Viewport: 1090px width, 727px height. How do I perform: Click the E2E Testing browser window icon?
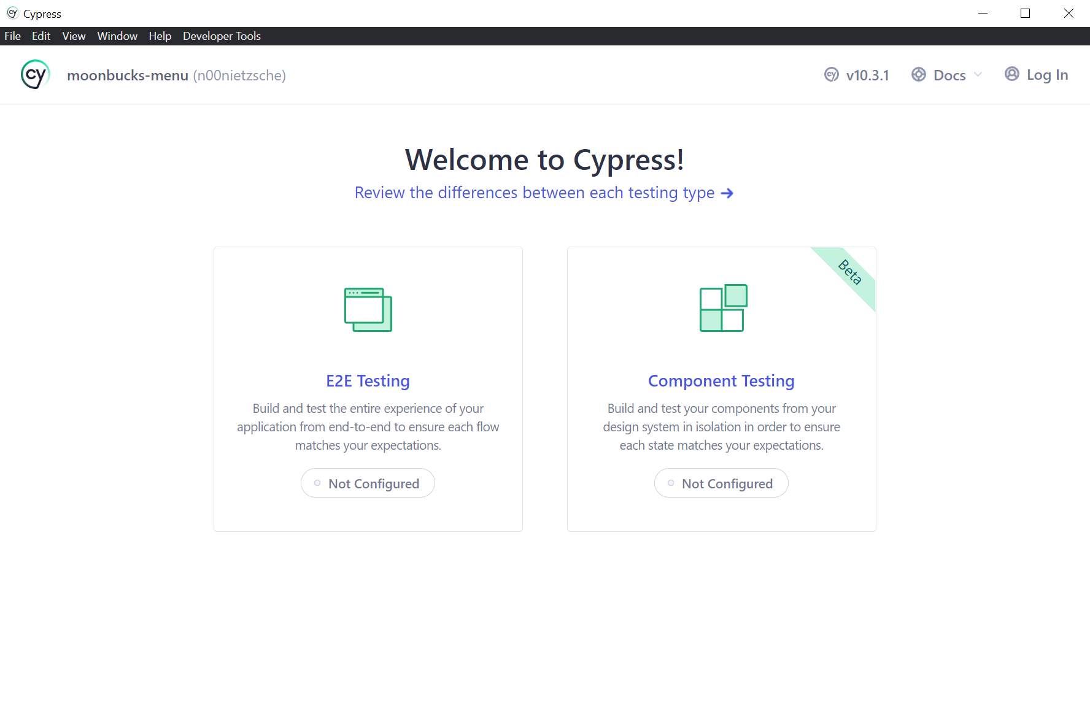point(368,309)
